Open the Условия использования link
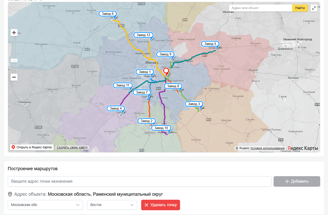Image resolution: width=328 pixels, height=215 pixels. tap(268, 148)
